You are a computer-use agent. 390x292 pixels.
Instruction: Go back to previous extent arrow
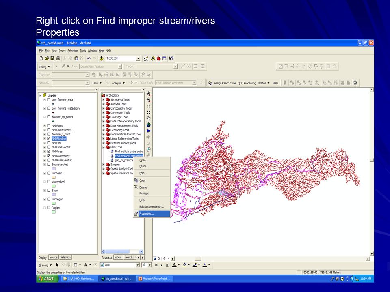(x=149, y=131)
